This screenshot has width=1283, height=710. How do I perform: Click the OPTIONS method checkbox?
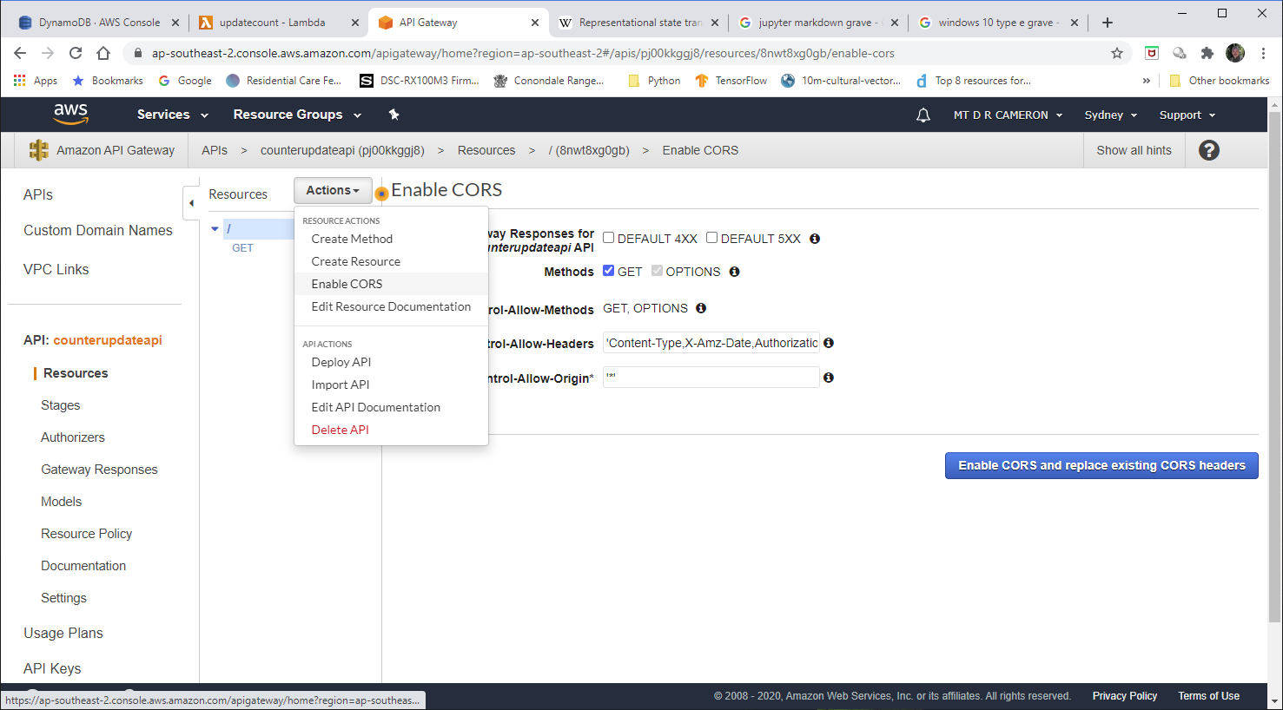pyautogui.click(x=658, y=271)
